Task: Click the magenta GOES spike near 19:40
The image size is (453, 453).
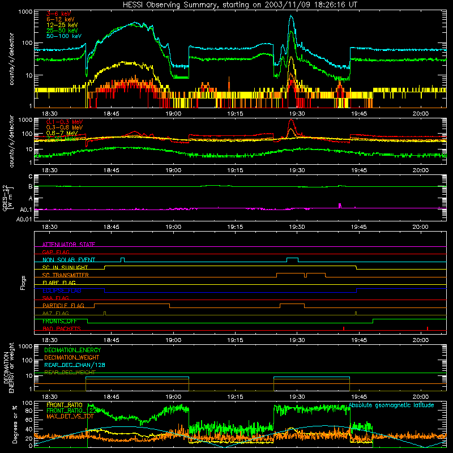Action: point(340,206)
